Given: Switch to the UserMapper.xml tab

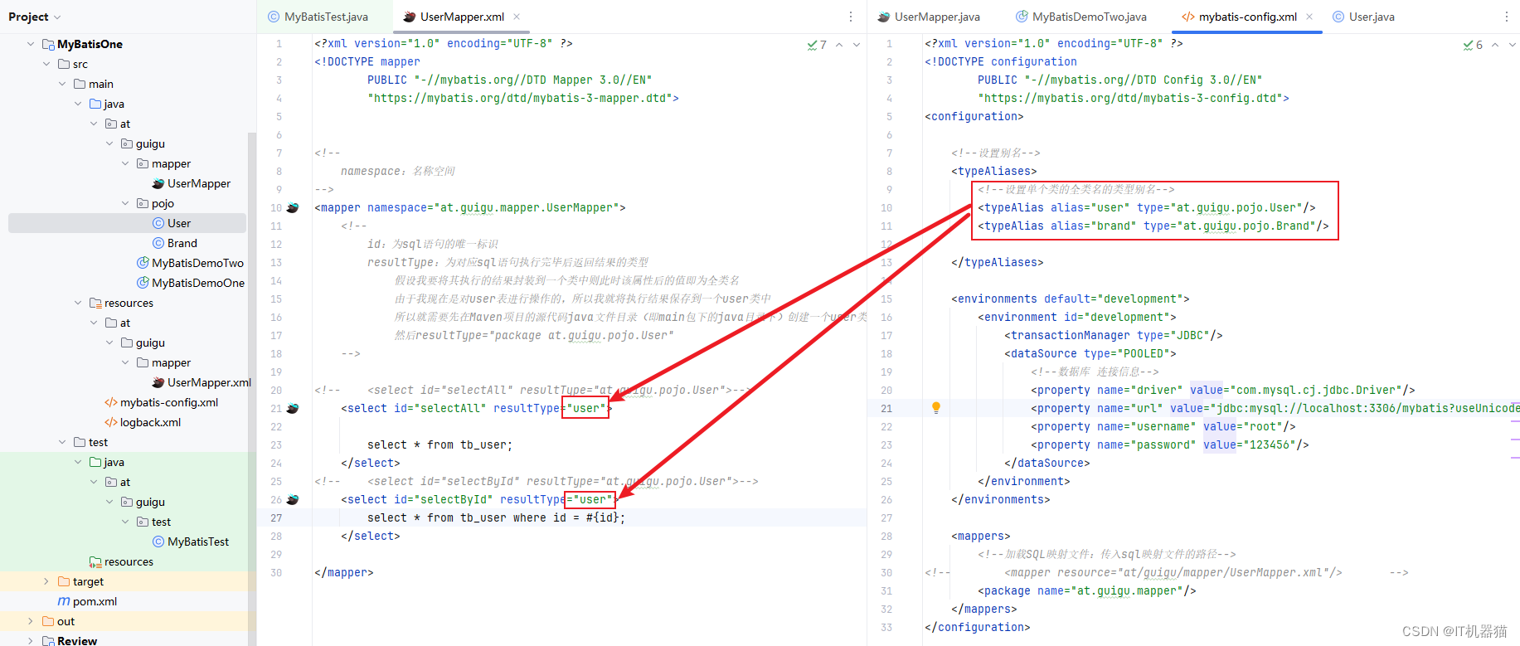Looking at the screenshot, I should (x=461, y=17).
